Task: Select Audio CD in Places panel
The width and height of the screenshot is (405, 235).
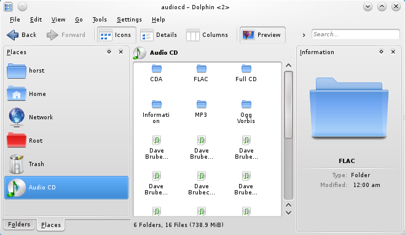Action: click(66, 188)
